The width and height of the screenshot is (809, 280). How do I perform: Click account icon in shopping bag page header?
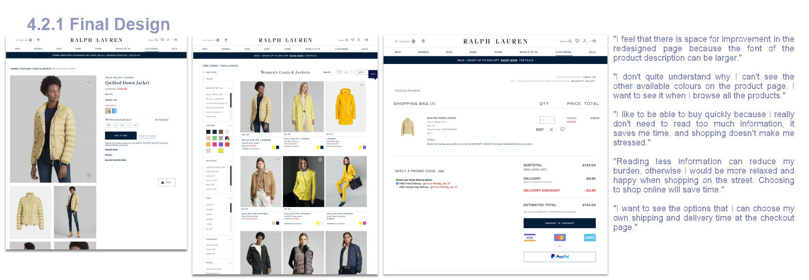click(584, 41)
